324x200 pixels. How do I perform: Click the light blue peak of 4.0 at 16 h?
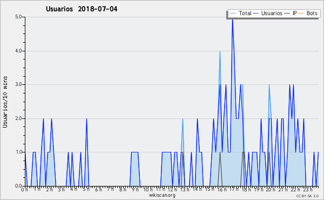tap(220, 51)
